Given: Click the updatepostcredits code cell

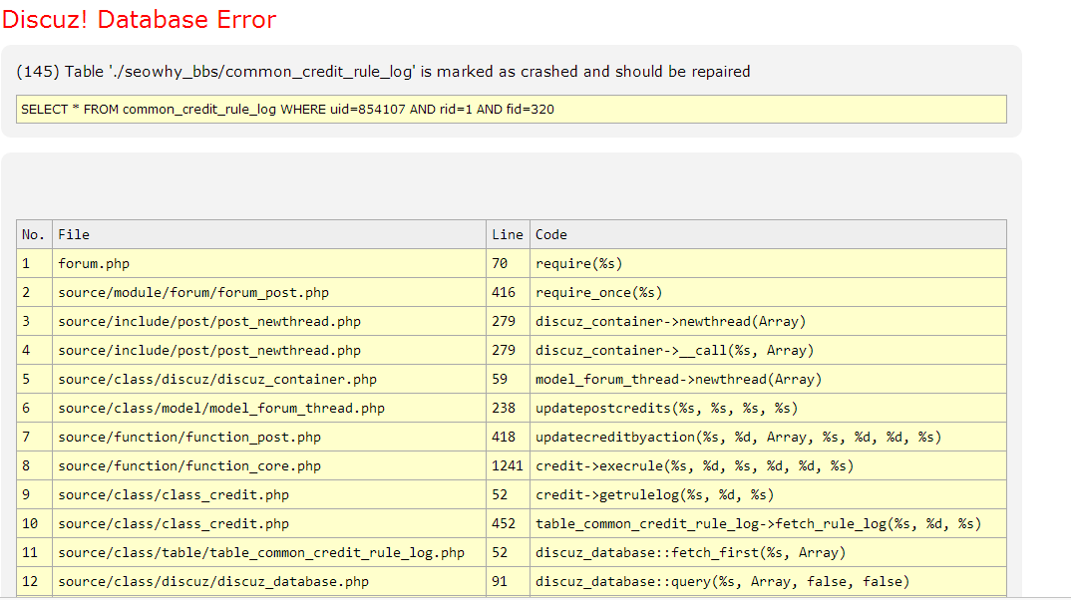Looking at the screenshot, I should coord(666,408).
